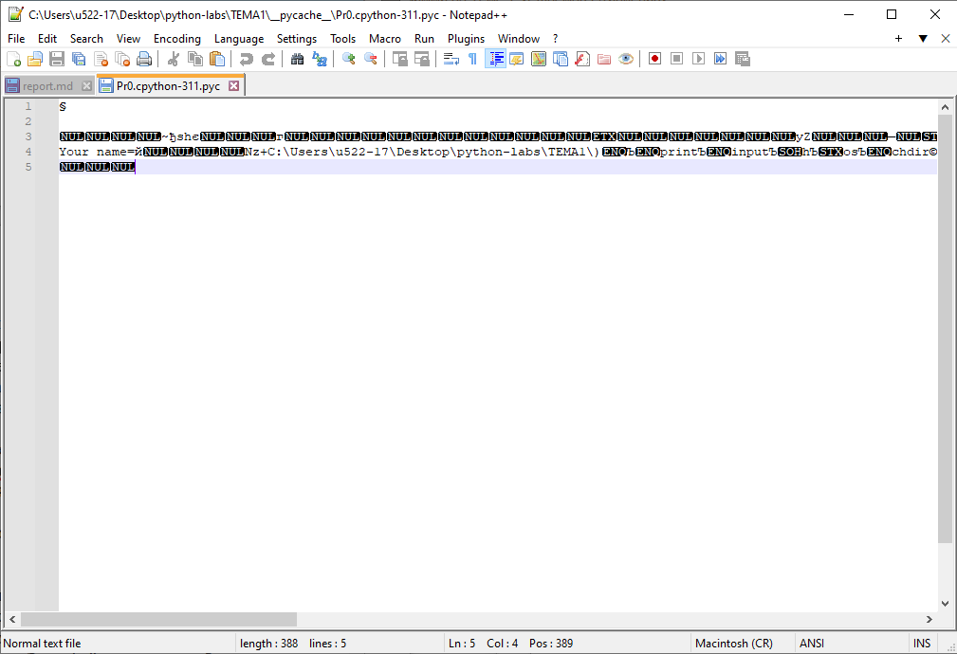Open the Macro menu

click(384, 39)
